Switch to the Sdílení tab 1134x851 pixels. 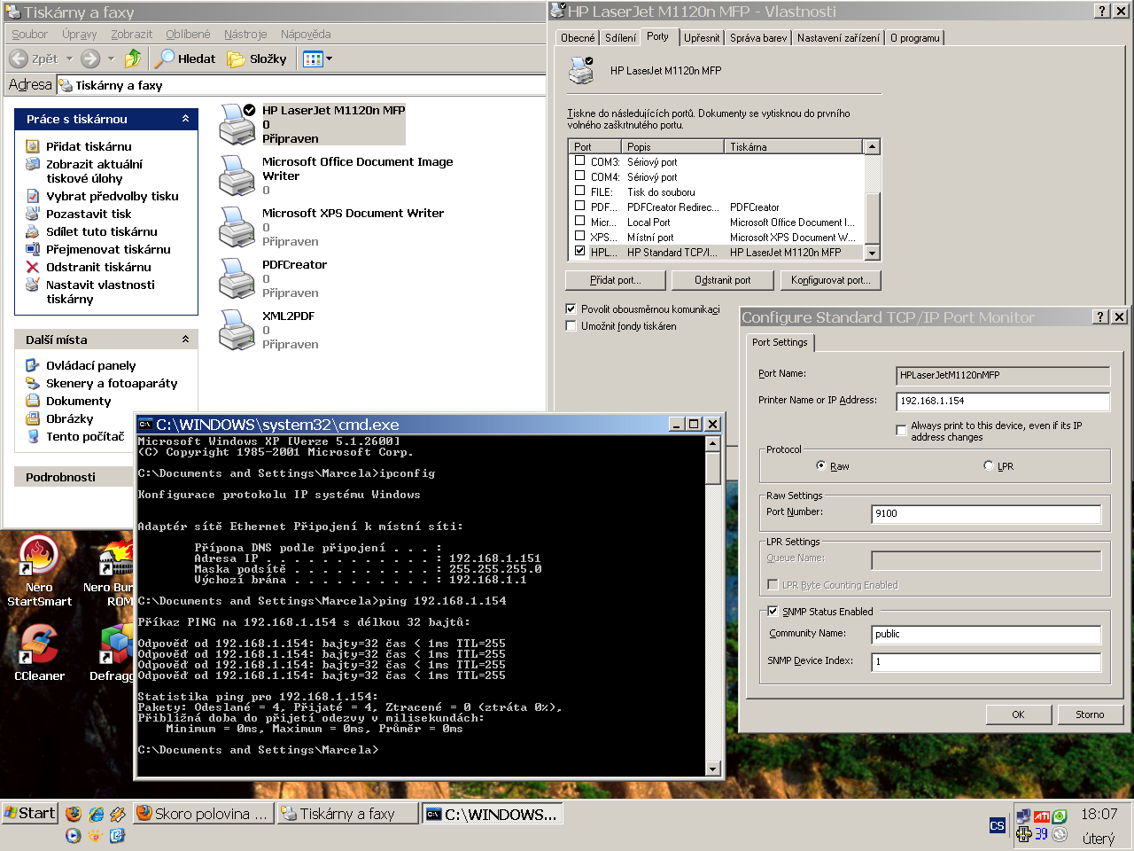pyautogui.click(x=620, y=38)
